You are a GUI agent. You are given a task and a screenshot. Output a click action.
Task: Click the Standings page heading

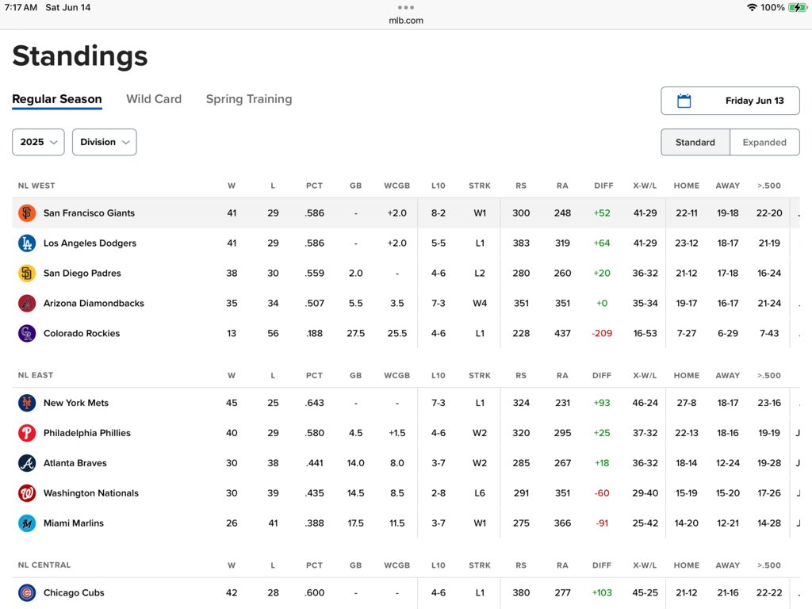click(80, 56)
